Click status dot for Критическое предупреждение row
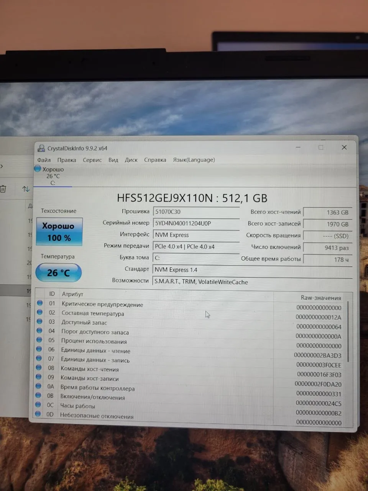The height and width of the screenshot is (491, 368). (x=39, y=303)
